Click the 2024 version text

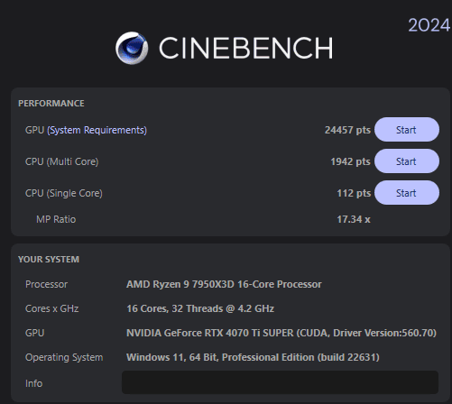pyautogui.click(x=429, y=25)
